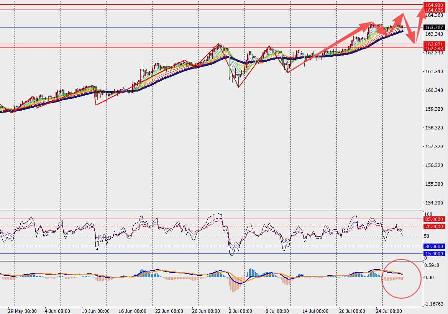Click the 15.0000 oversold level label
The height and width of the screenshot is (314, 448).
[x=434, y=254]
